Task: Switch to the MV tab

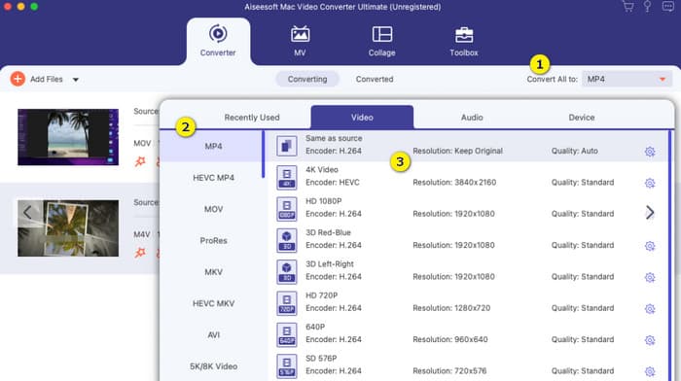Action: (x=300, y=41)
